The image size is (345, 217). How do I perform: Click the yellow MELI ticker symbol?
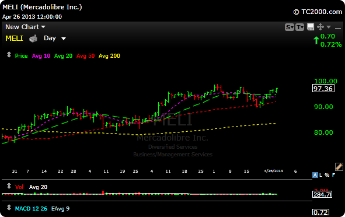tap(14, 38)
